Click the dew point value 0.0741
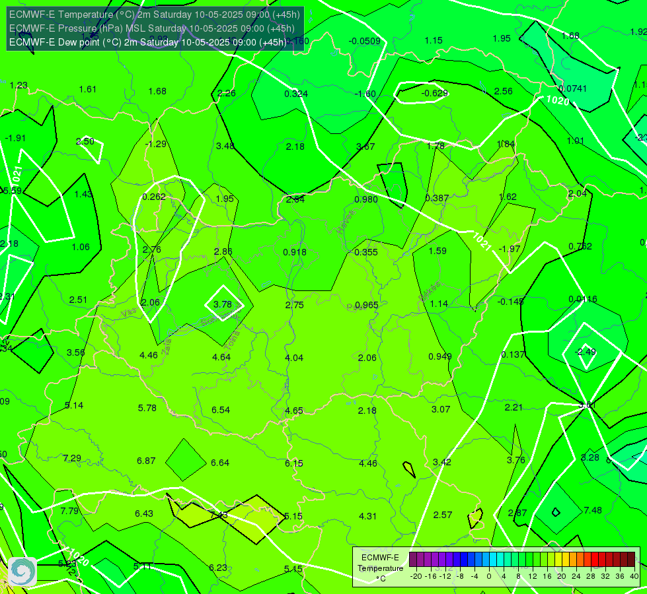This screenshot has width=647, height=594. click(572, 88)
